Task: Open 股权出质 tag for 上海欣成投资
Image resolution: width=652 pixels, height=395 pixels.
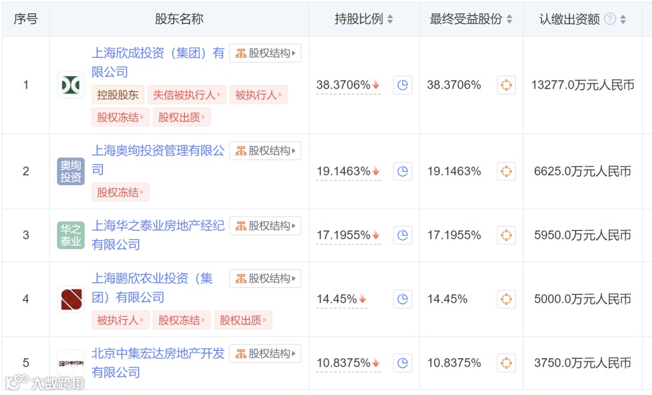Action: [182, 117]
